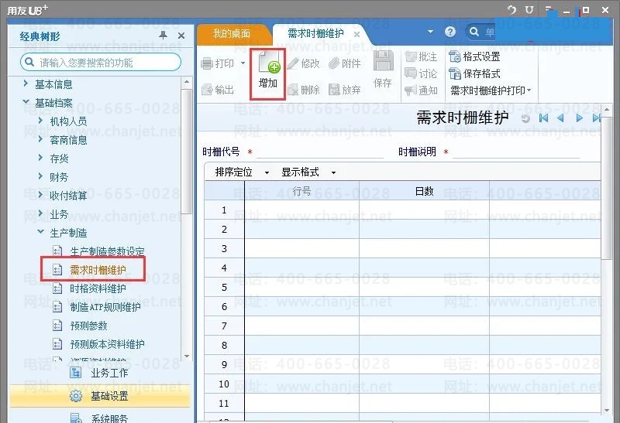This screenshot has height=423, width=620.
Task: Go to the first record arrow
Action: tap(544, 118)
